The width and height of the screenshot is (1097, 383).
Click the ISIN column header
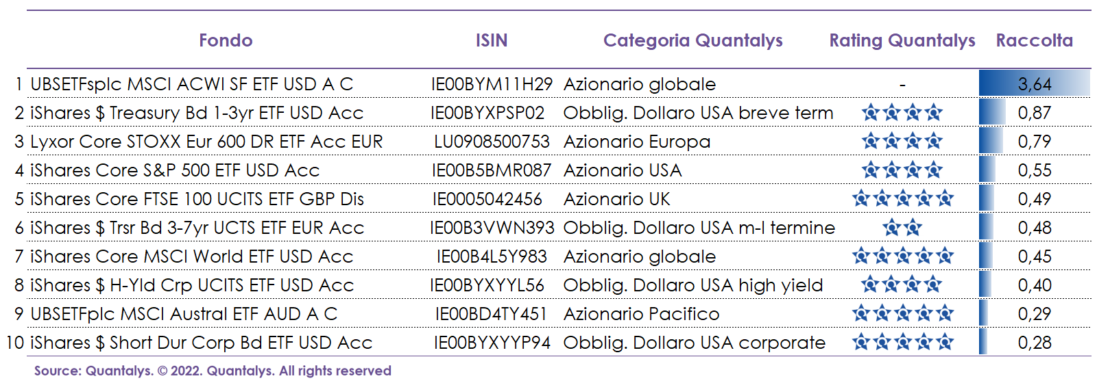click(492, 40)
